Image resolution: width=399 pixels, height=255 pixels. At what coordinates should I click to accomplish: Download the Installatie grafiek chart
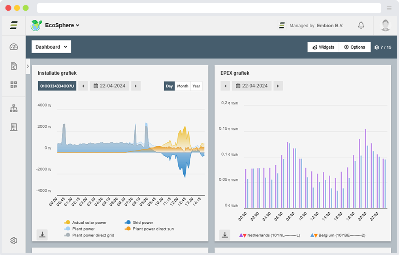(42, 235)
